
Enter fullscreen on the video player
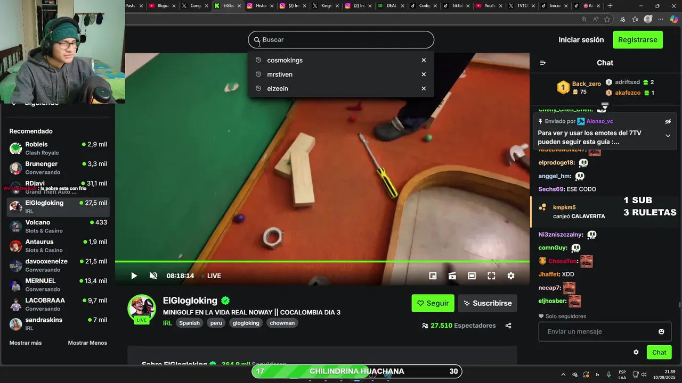click(x=491, y=276)
